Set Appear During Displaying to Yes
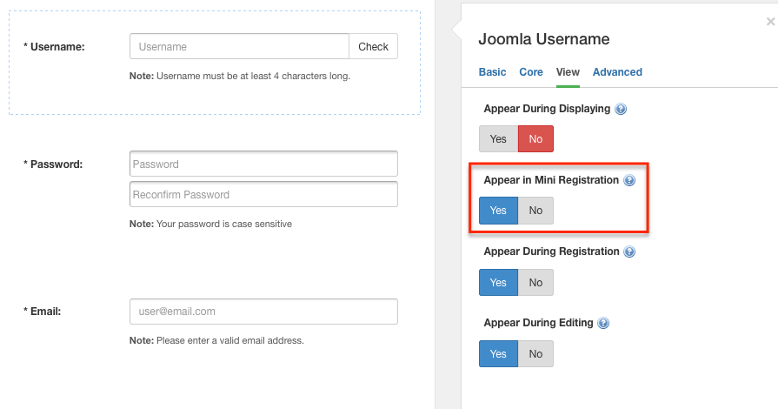The width and height of the screenshot is (778, 409). pyautogui.click(x=498, y=139)
